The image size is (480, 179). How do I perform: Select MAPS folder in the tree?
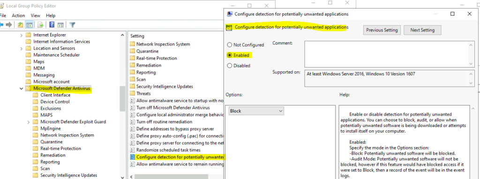46,115
